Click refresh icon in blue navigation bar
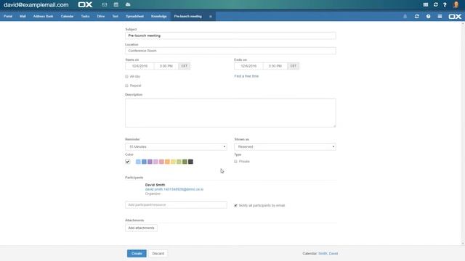This screenshot has height=261, width=465. click(416, 16)
